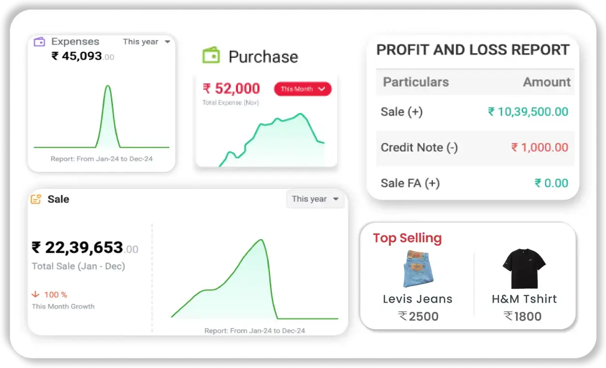Image resolution: width=606 pixels, height=368 pixels.
Task: Click the Particulars column header
Action: [416, 82]
